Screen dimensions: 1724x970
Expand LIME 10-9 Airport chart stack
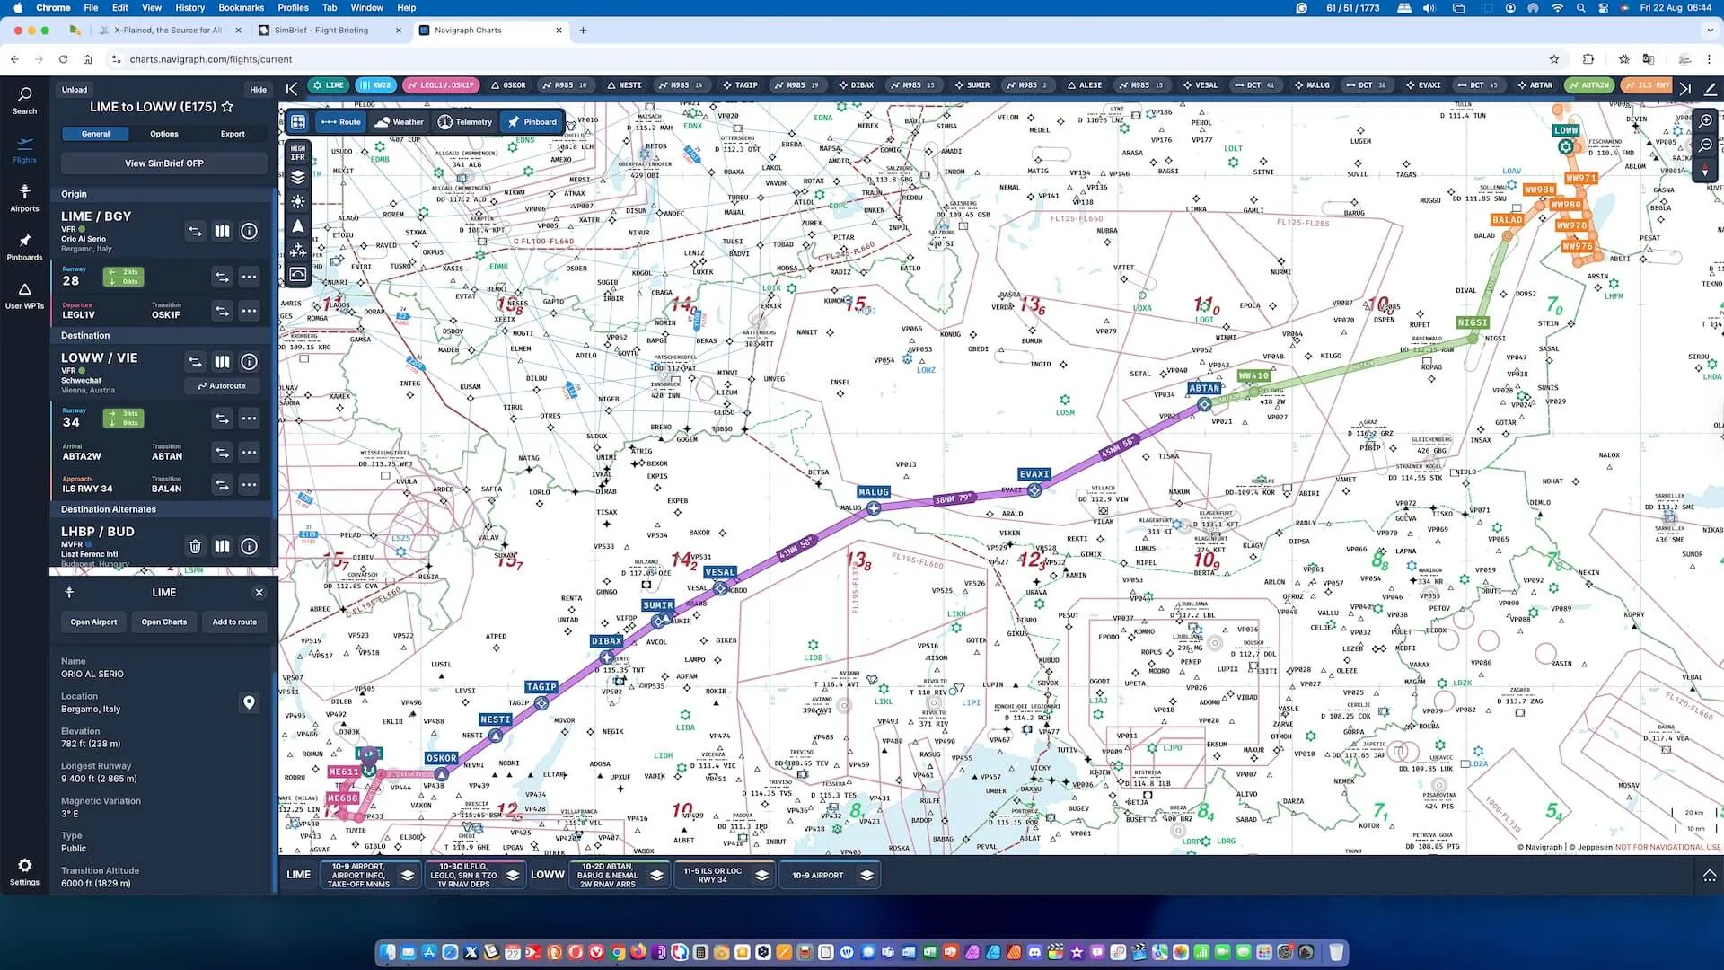[408, 875]
